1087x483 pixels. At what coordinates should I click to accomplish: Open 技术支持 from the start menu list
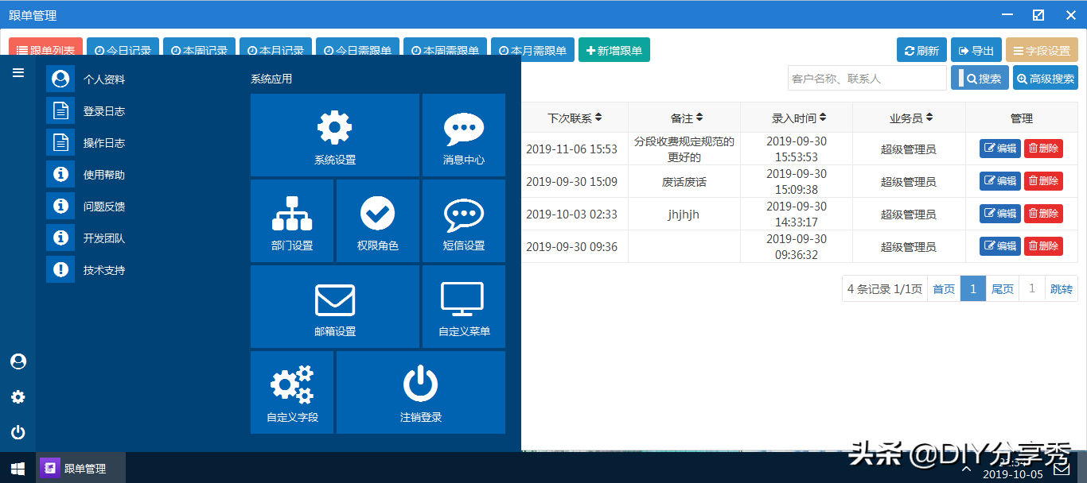pyautogui.click(x=86, y=270)
